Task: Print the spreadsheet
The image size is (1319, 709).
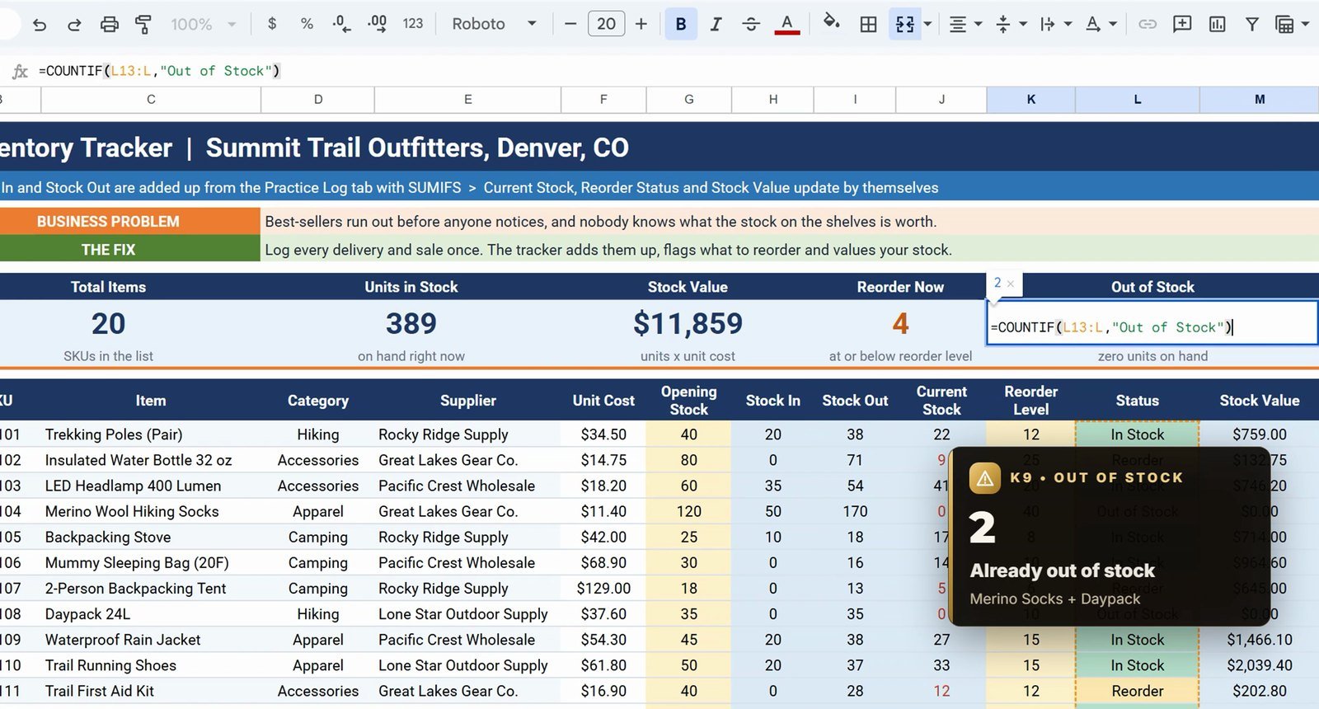Action: point(109,24)
